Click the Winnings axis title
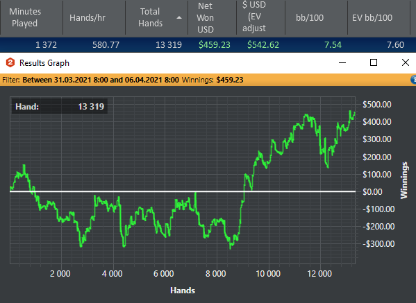The height and width of the screenshot is (303, 416). point(403,180)
